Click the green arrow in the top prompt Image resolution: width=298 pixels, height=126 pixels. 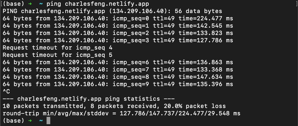click(x=30, y=4)
